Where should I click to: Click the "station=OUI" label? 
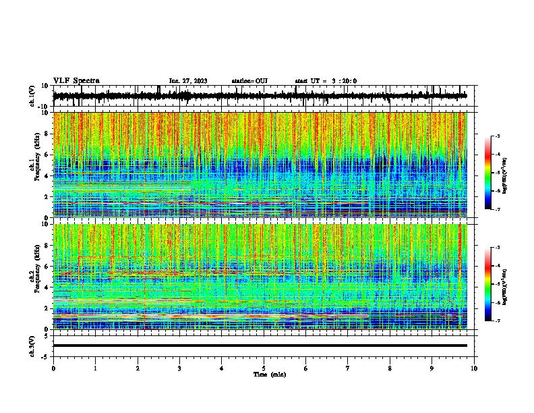point(249,81)
